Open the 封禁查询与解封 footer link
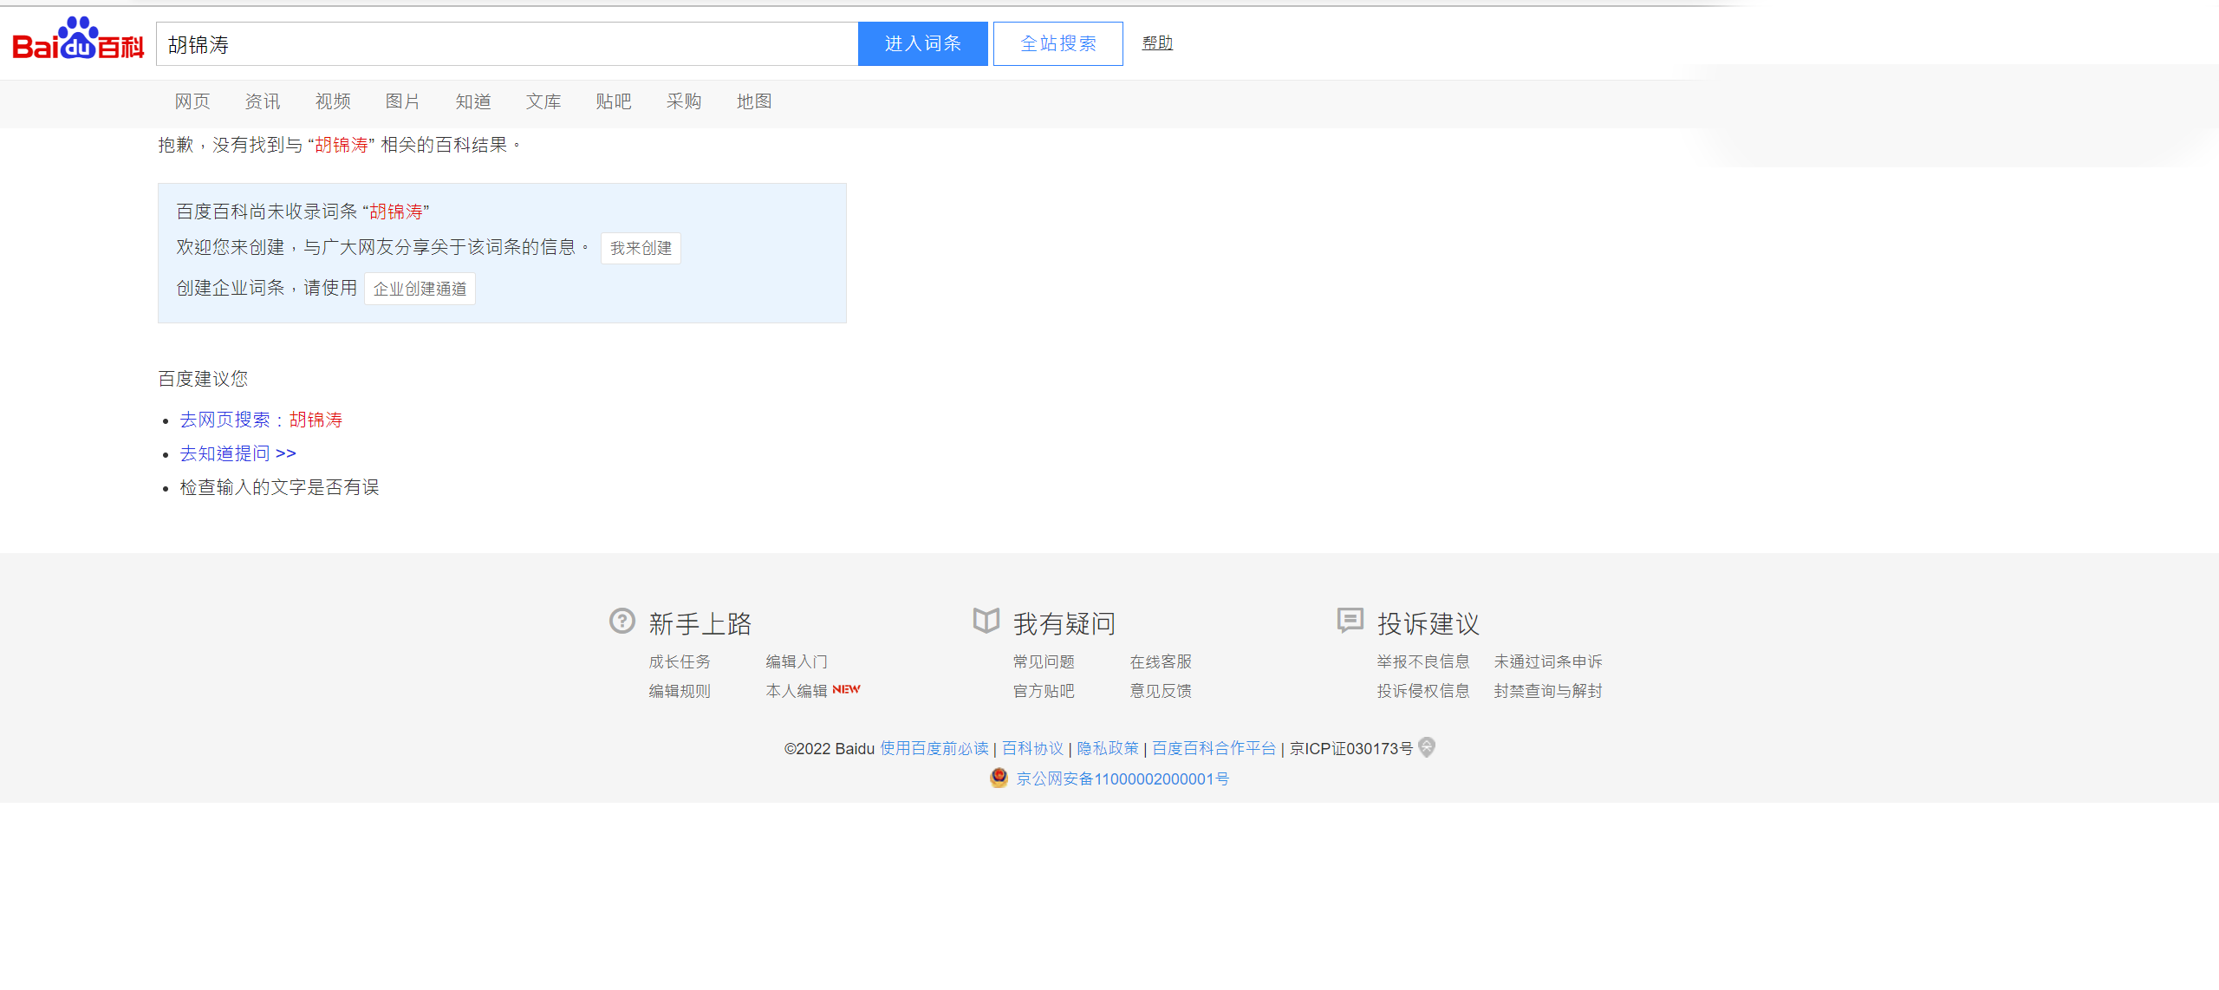Image resolution: width=2219 pixels, height=990 pixels. 1548,692
